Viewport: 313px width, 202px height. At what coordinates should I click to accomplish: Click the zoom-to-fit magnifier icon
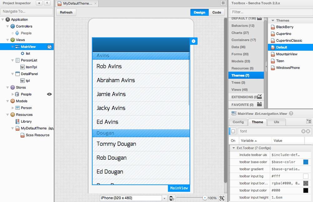[x=222, y=198]
